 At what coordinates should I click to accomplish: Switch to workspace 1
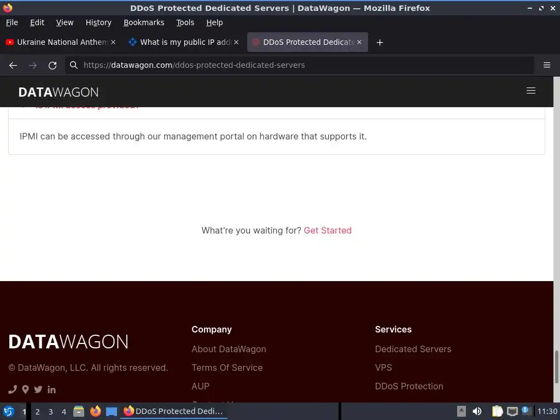[24, 412]
